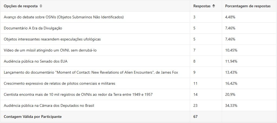Screen dimensions: 277x123
Task: Select Crescimento expressivo de relatos de pilotos
Action: point(59,83)
